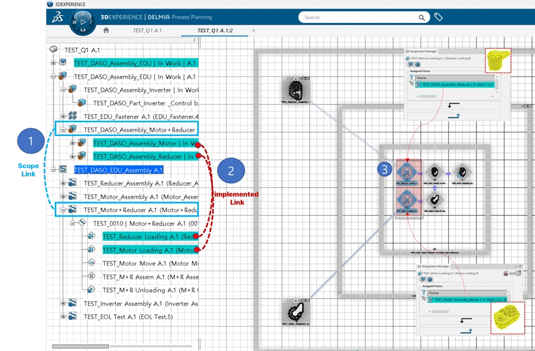This screenshot has height=351, width=535.
Task: Select TEST_DASO_Assembly_Reducer assigned item row
Action: pos(455,84)
